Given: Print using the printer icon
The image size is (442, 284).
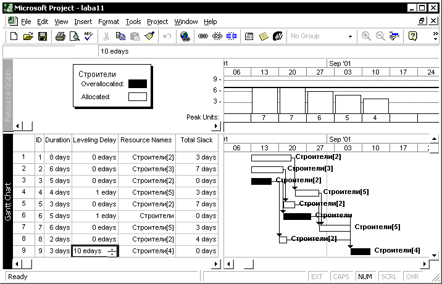Looking at the screenshot, I should (x=60, y=36).
